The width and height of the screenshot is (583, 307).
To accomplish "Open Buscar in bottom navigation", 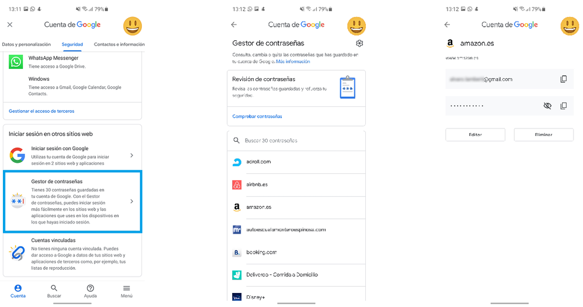I will [x=54, y=291].
